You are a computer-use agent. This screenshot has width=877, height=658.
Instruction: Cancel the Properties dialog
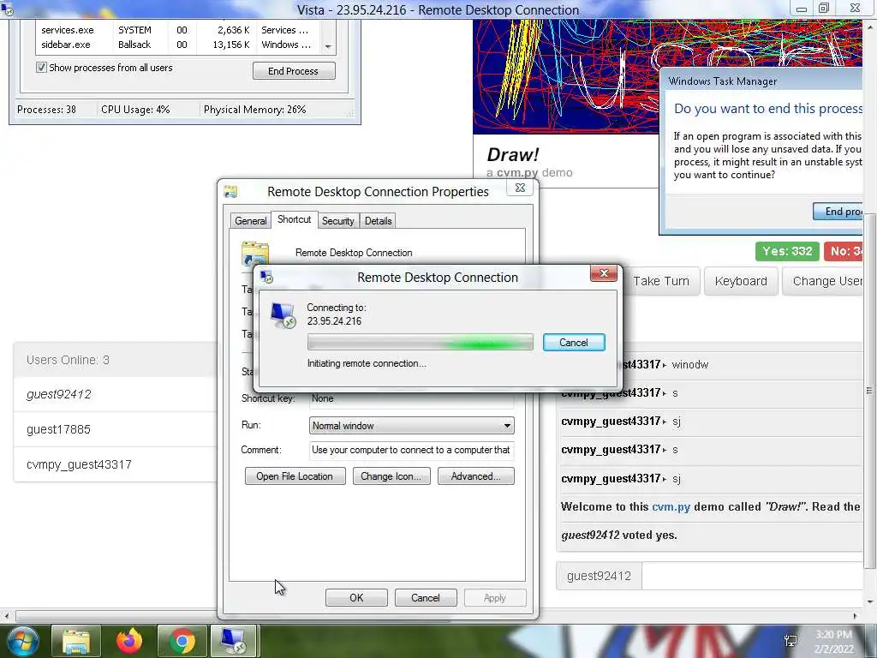426,597
